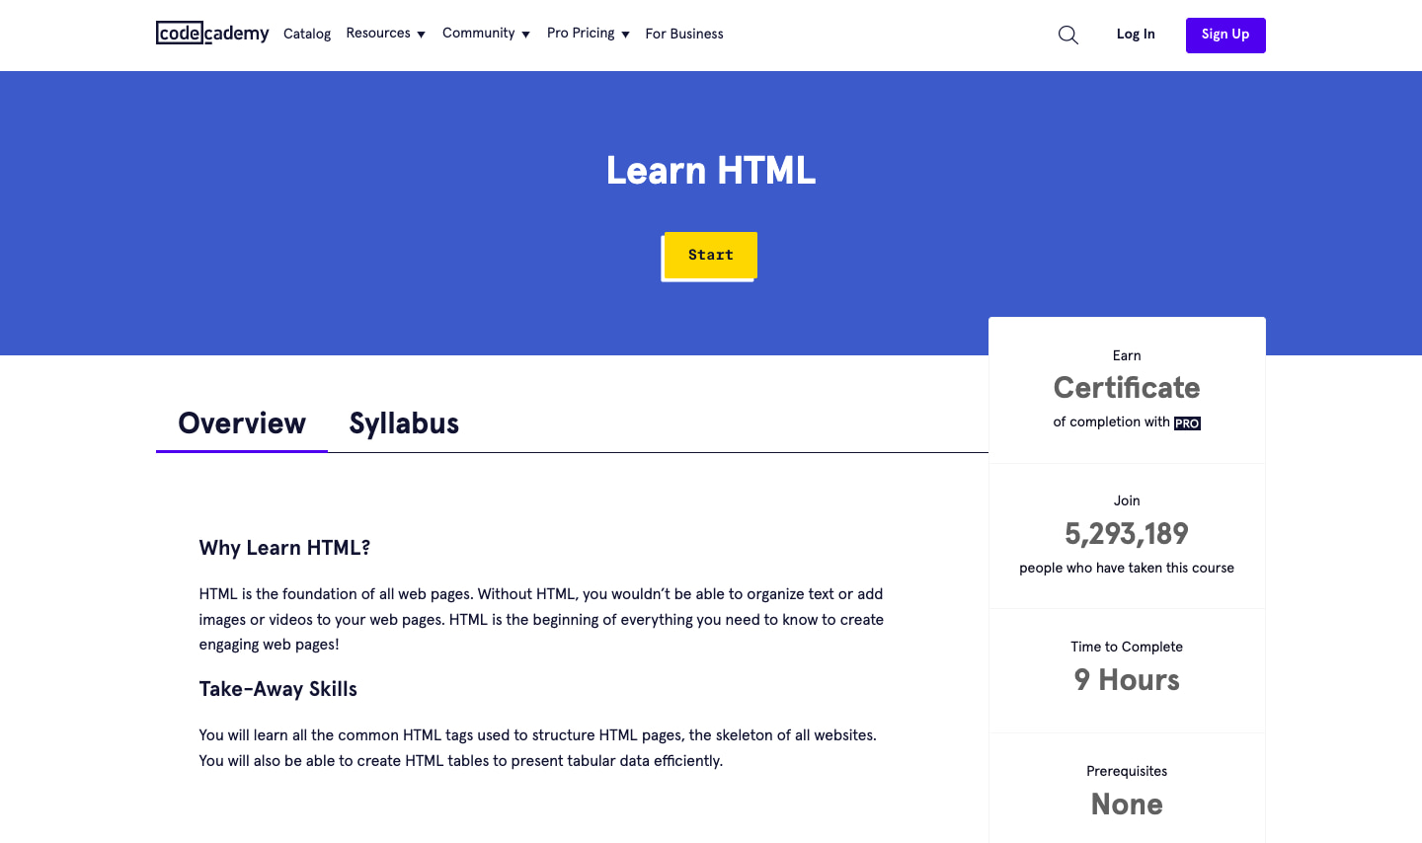The height and width of the screenshot is (843, 1422).
Task: Click the Prerequisites None value
Action: [x=1127, y=805]
